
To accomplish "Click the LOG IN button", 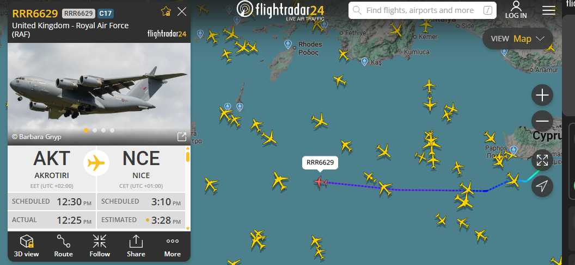I will (516, 10).
